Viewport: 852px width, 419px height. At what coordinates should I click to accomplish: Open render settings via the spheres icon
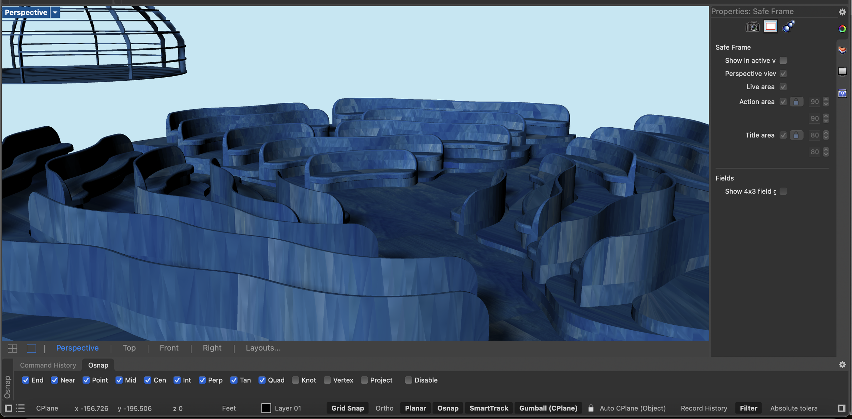(788, 26)
